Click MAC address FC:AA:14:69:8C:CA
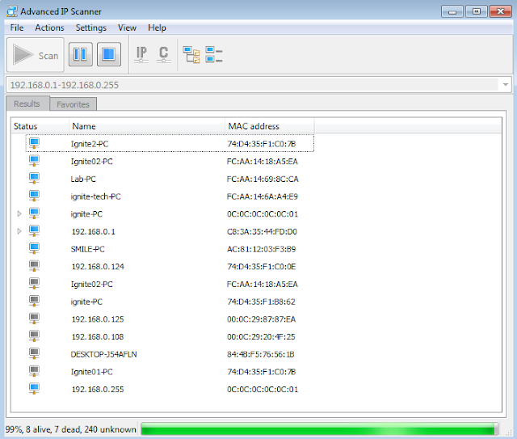The width and height of the screenshot is (517, 439). (x=263, y=179)
